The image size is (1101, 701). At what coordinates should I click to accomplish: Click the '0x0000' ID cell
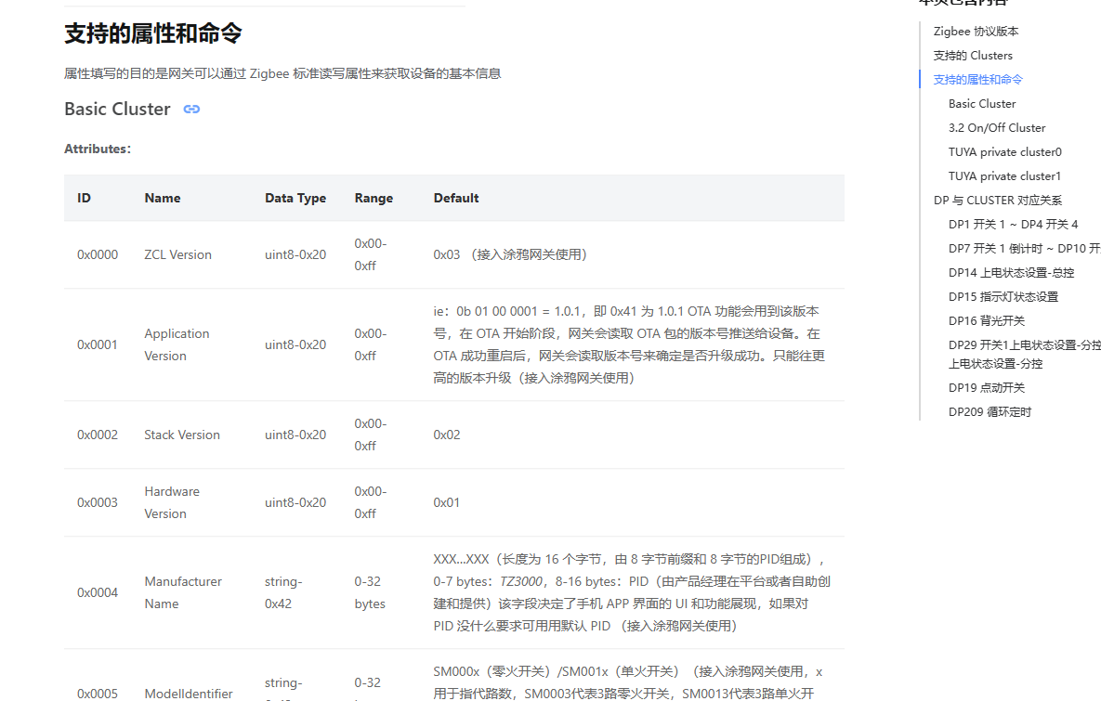(x=98, y=254)
